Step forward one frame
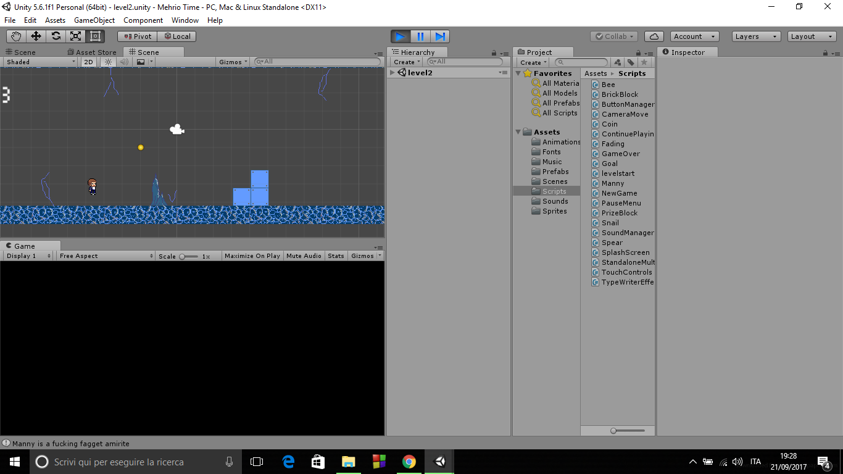 click(440, 36)
